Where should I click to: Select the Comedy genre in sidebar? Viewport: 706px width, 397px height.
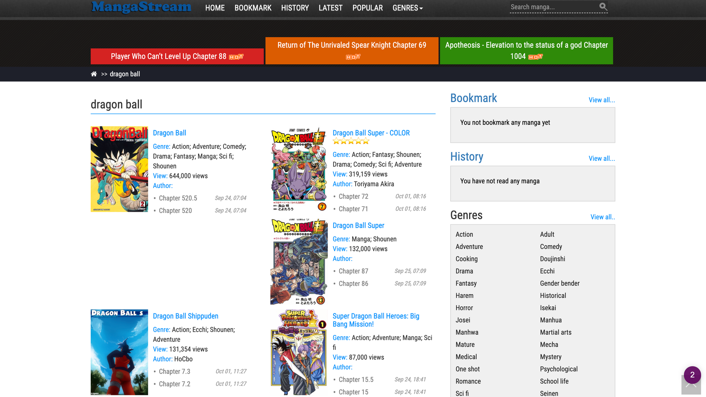click(551, 247)
